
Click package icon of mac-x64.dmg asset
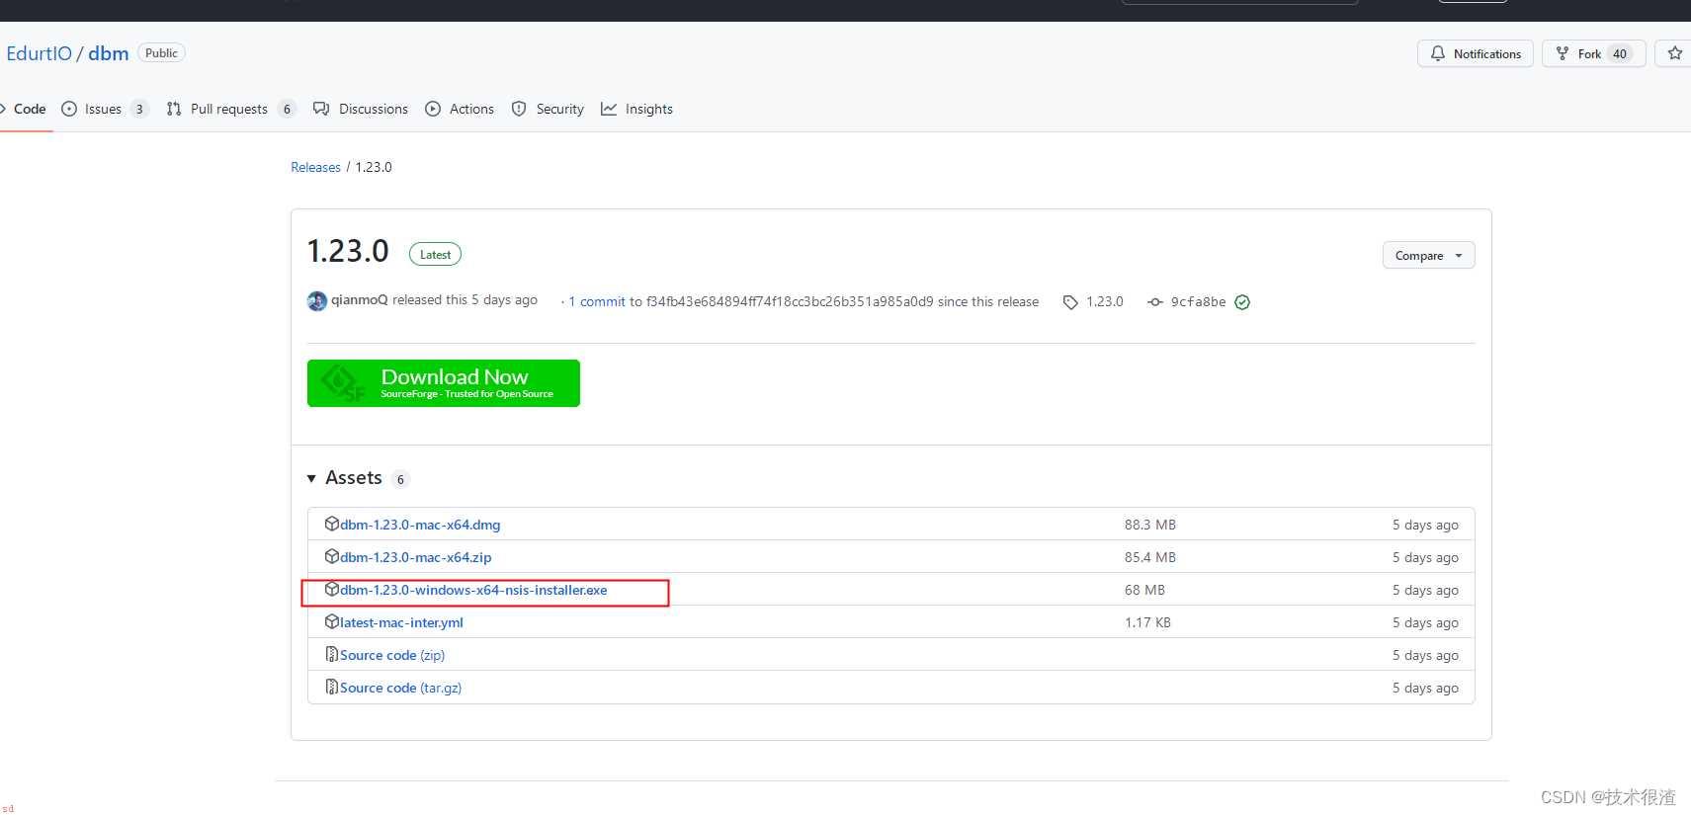pyautogui.click(x=332, y=524)
